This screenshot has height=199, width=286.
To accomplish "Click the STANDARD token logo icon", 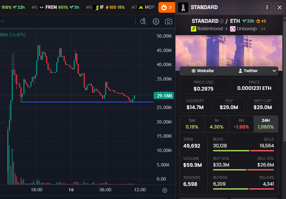I will (x=183, y=7).
